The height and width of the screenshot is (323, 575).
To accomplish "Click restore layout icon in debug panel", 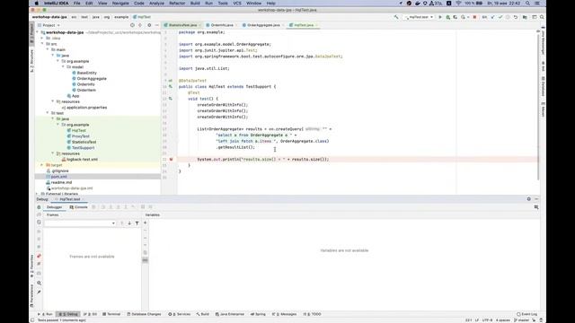I will point(536,207).
